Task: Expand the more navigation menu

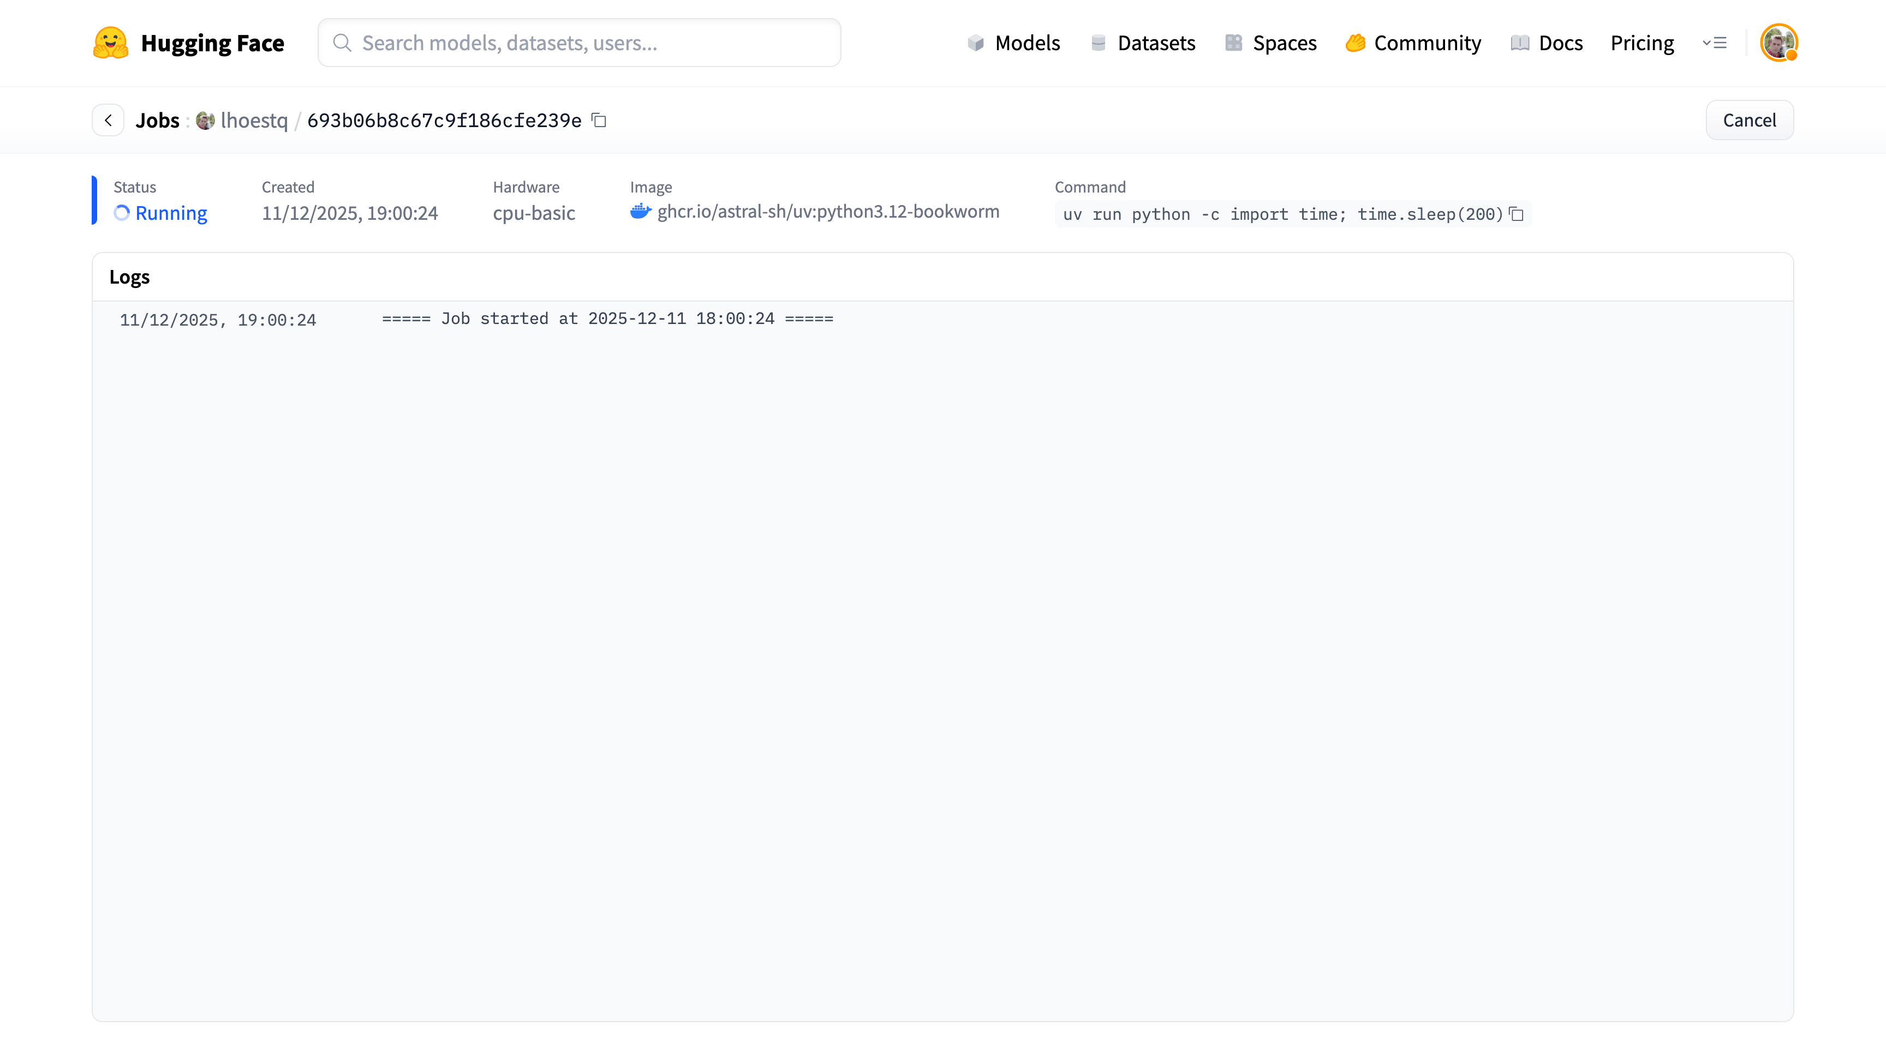Action: pyautogui.click(x=1714, y=43)
